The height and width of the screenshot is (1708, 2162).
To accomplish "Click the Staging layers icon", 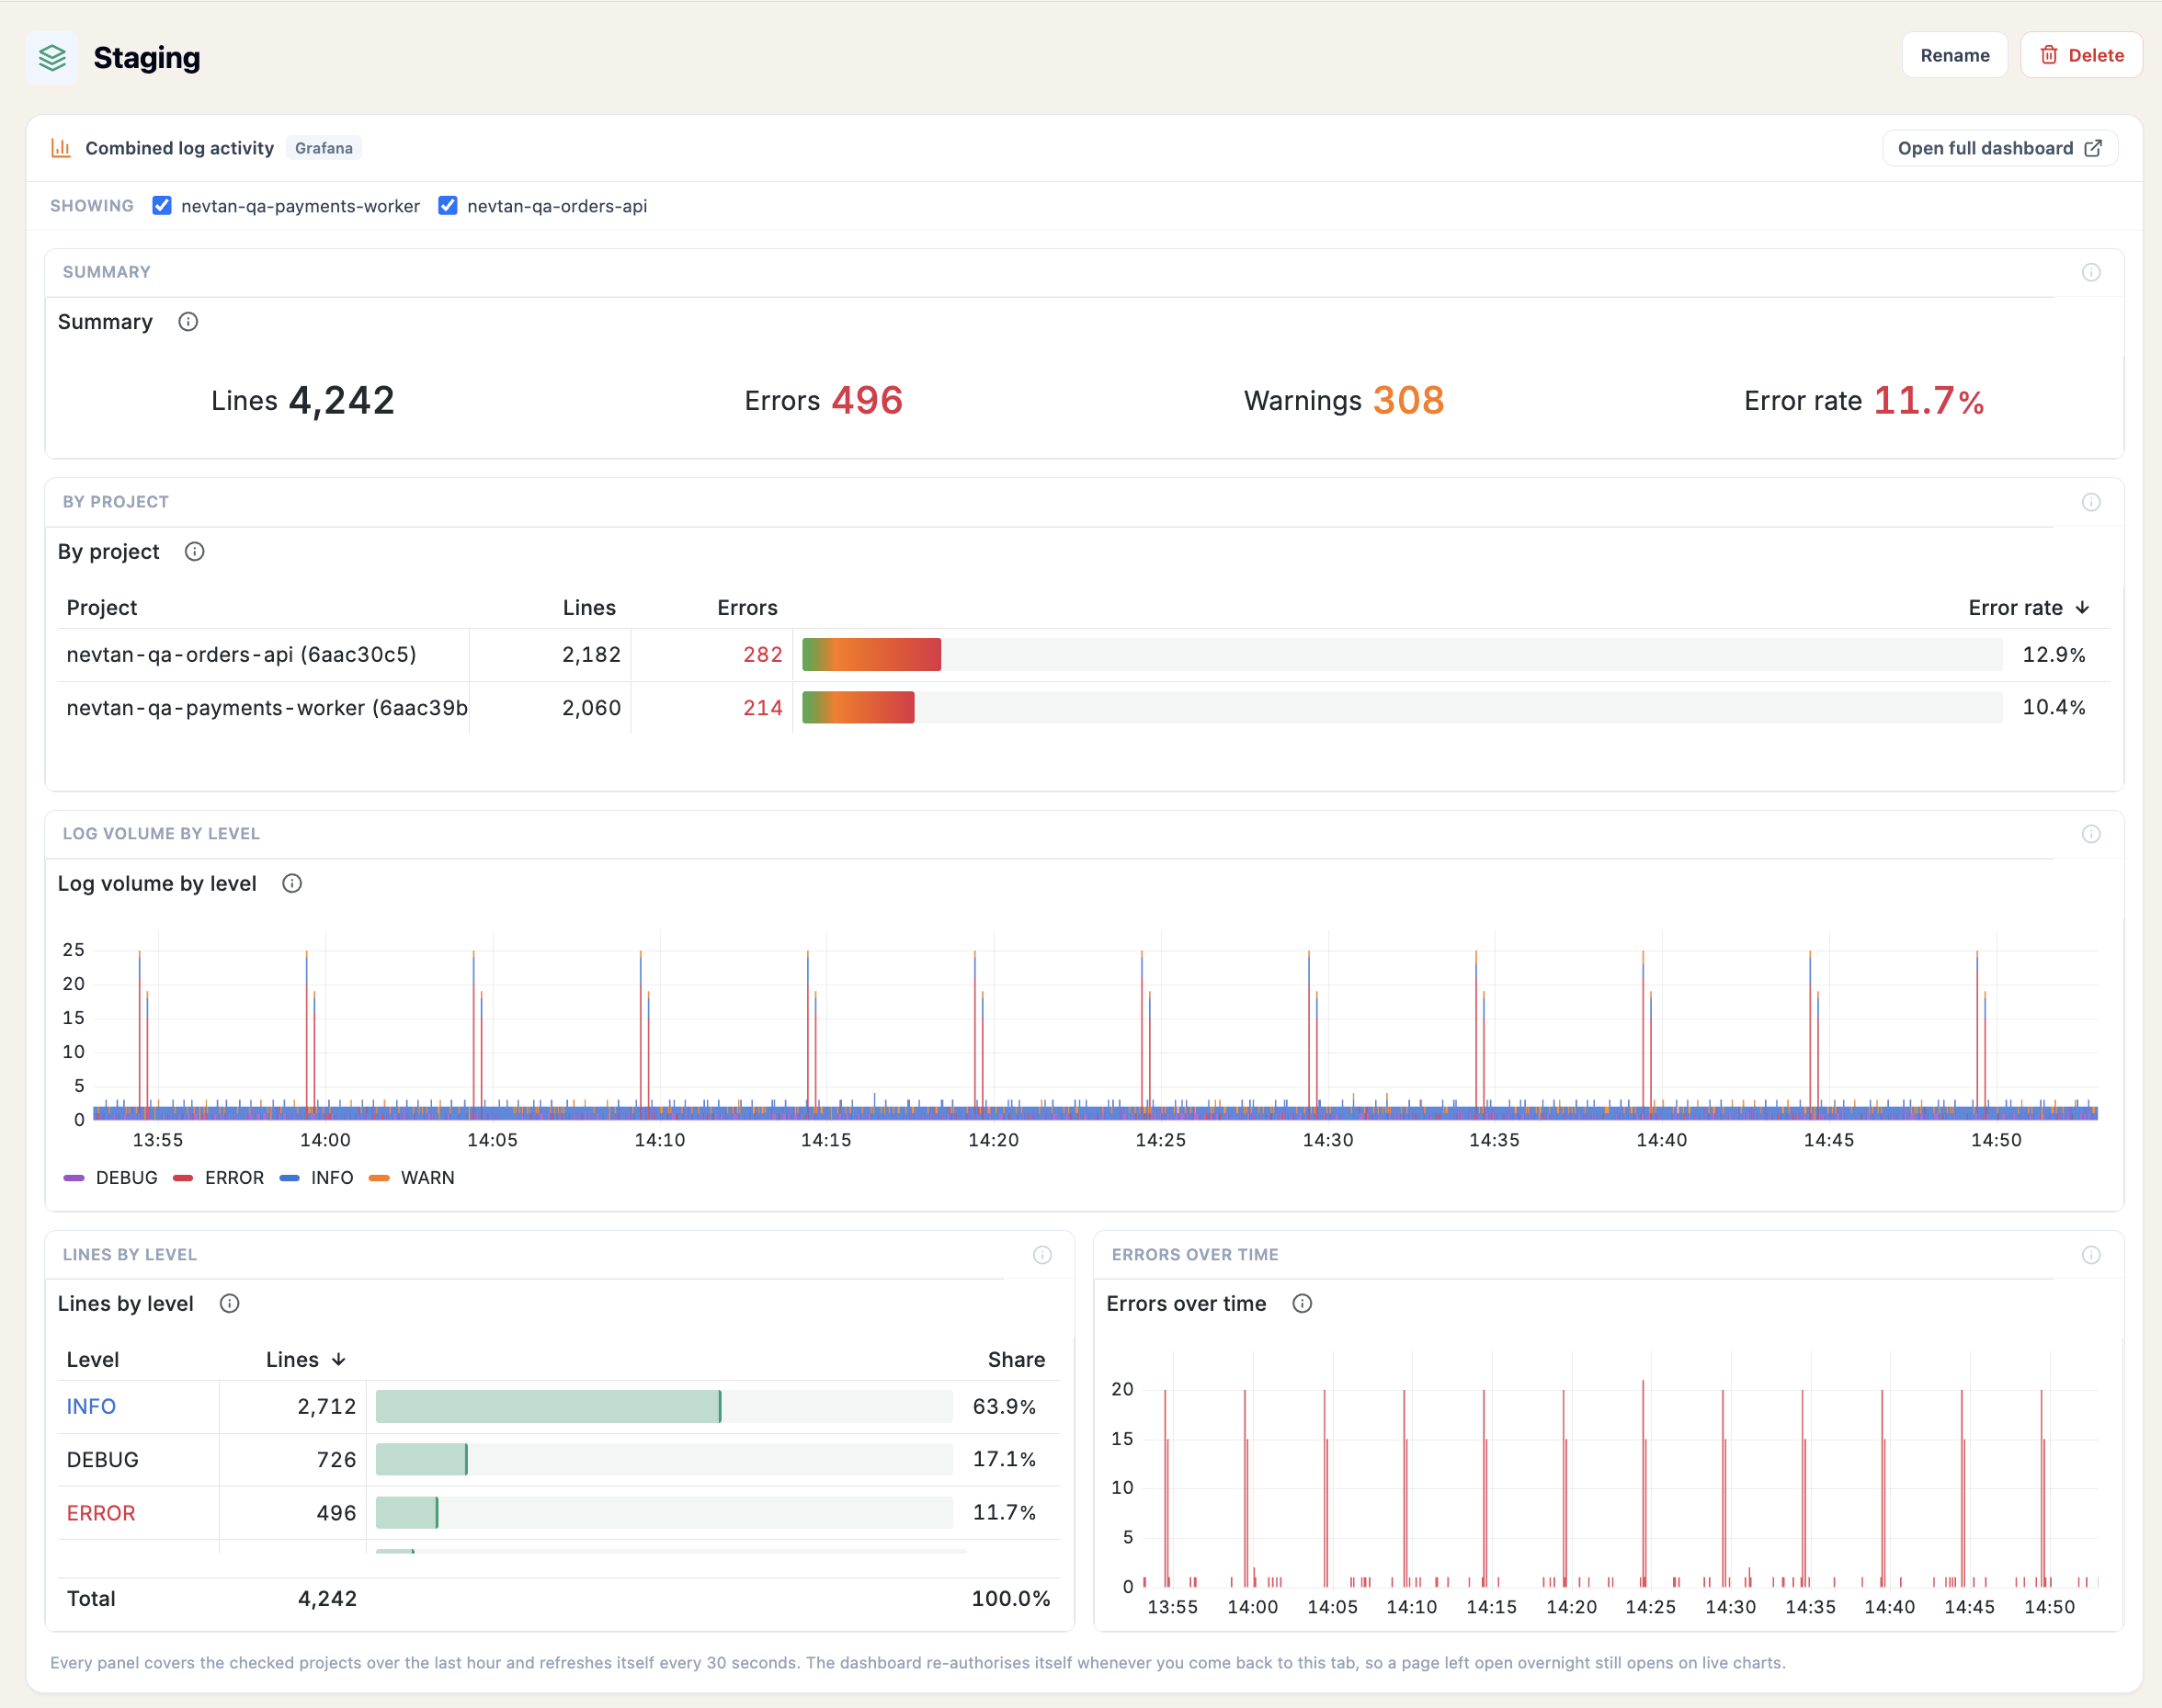I will (x=52, y=58).
